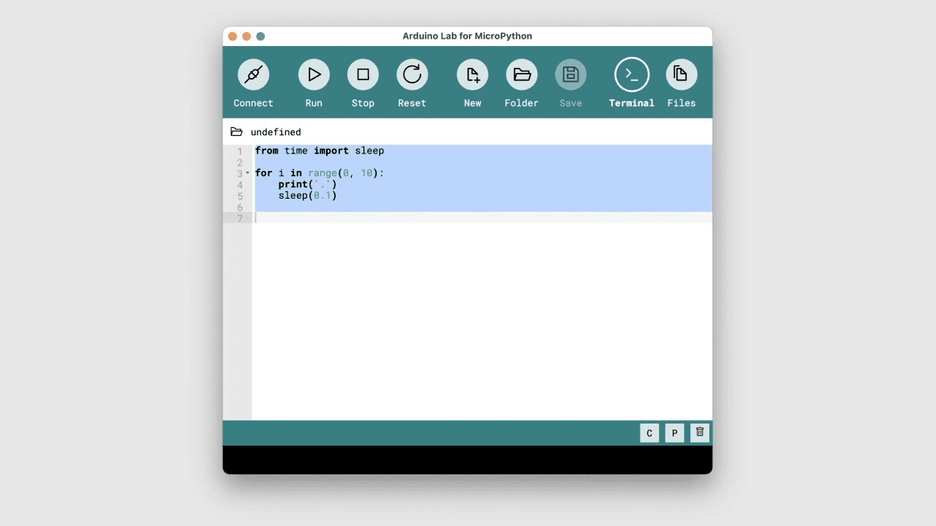Collapse the for loop on line 3
This screenshot has height=526, width=936.
249,173
